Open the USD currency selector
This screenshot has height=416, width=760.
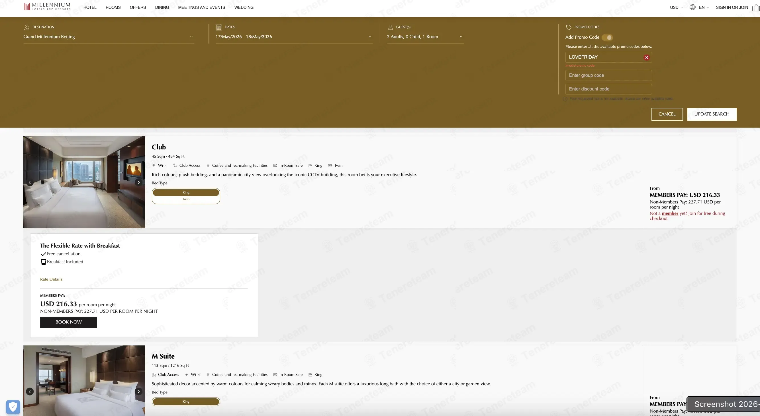coord(676,7)
